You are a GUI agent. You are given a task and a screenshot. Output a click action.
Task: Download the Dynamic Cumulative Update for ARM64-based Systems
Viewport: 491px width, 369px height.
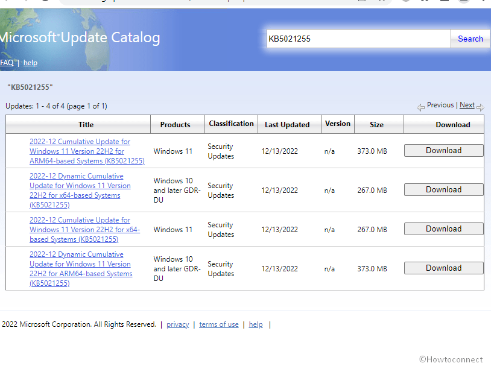[x=444, y=268]
